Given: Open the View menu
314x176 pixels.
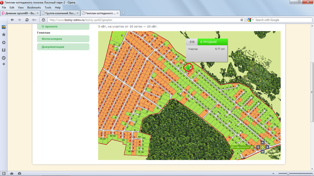Looking at the screenshot, I should click(x=21, y=7).
